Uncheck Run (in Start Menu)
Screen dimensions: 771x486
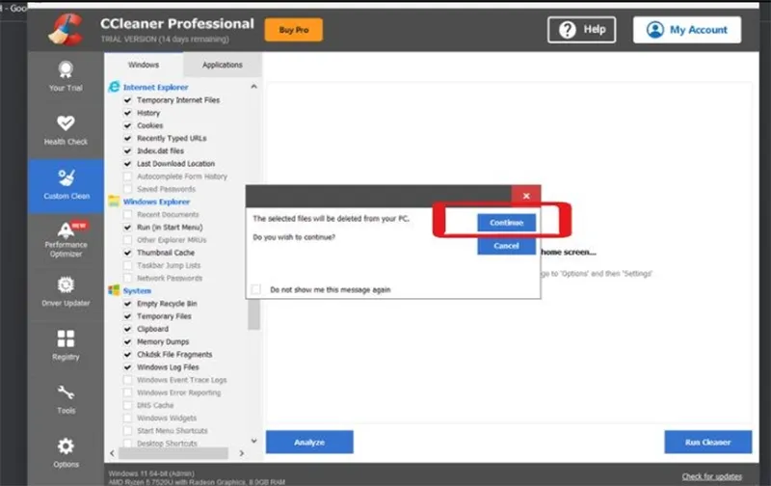[x=127, y=228]
